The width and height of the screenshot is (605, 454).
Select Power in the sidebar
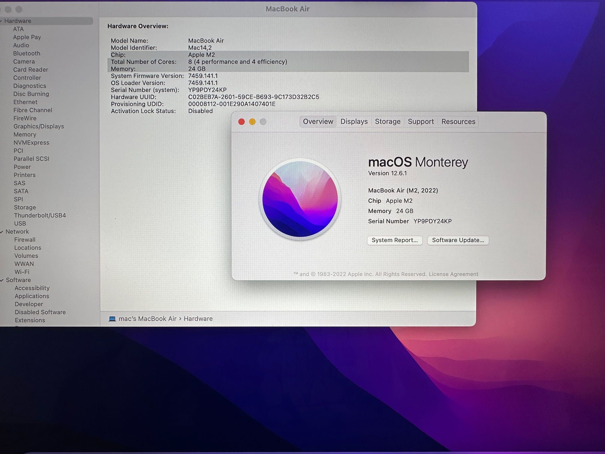22,167
